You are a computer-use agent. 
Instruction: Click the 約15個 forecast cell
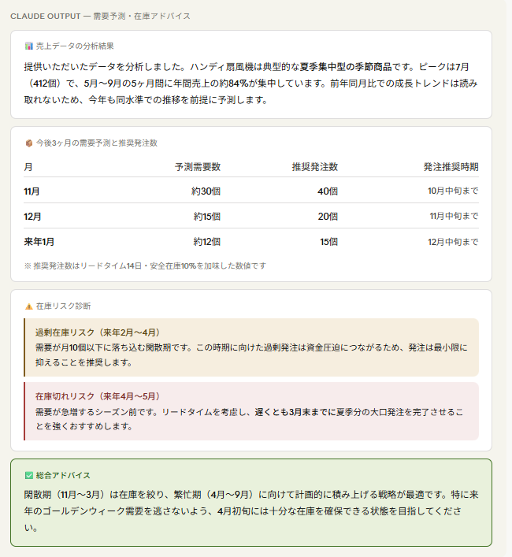pyautogui.click(x=207, y=217)
